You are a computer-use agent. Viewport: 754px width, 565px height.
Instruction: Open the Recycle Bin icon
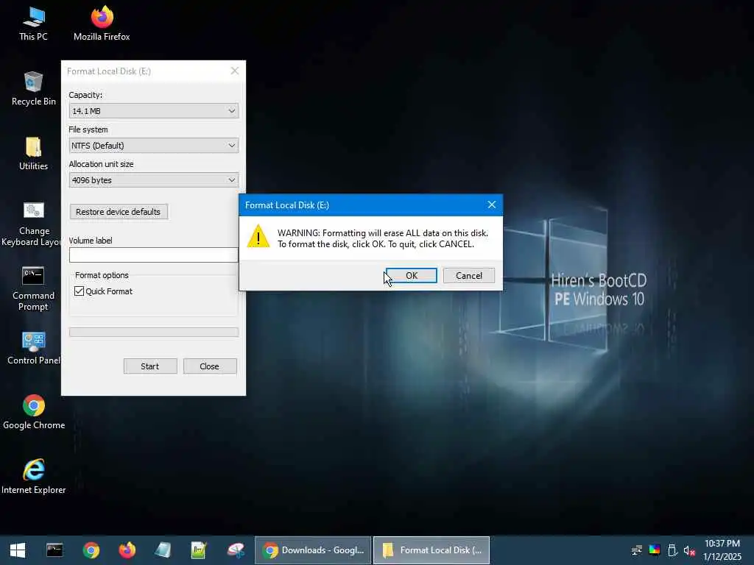(33, 88)
